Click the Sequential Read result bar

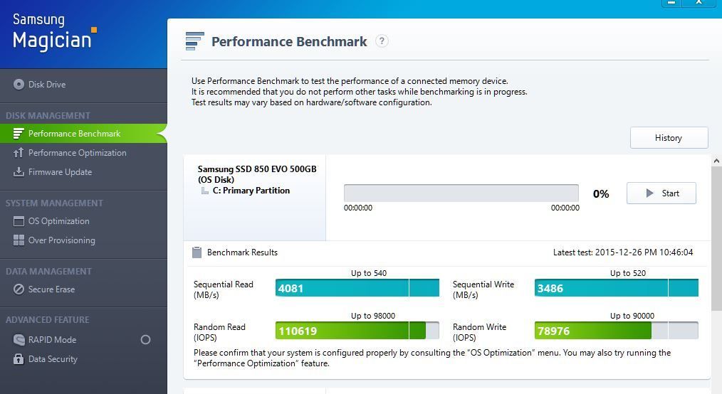pyautogui.click(x=357, y=288)
